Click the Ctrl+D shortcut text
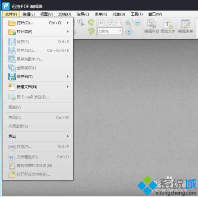Viewport: 198px width, 197px height. (x=63, y=157)
